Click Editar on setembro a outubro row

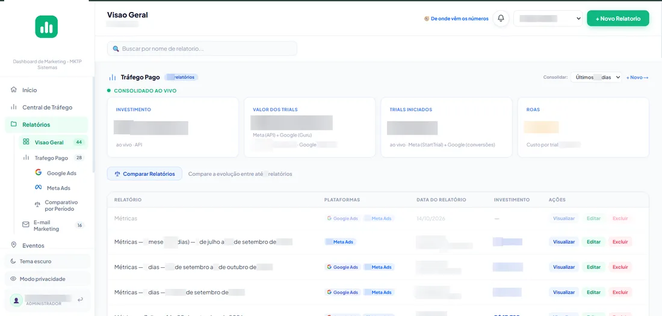tap(593, 267)
